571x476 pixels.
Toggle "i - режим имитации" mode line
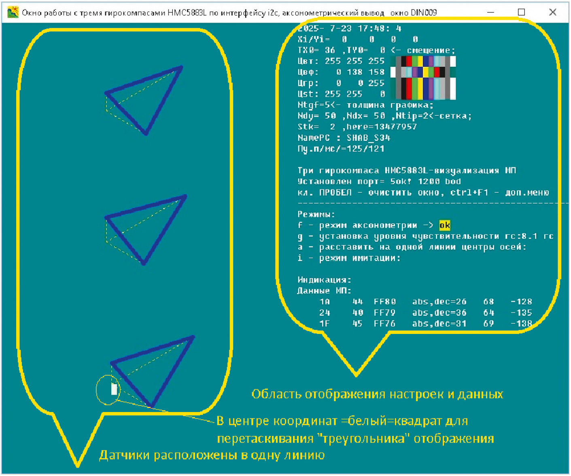[x=349, y=258]
